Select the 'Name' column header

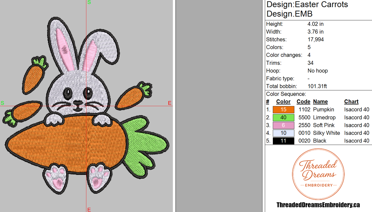tap(321, 102)
